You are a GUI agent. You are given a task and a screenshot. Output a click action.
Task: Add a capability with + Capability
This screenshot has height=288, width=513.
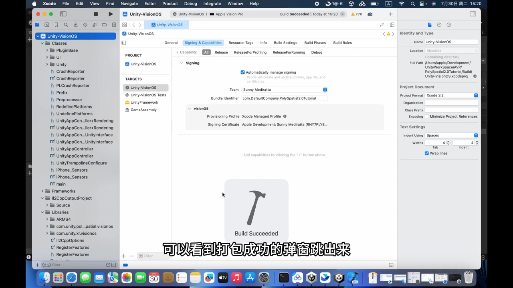pos(186,52)
